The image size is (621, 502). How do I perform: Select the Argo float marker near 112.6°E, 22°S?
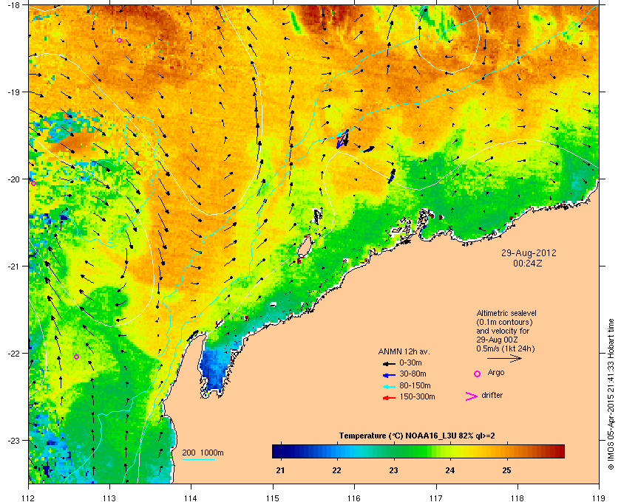click(x=76, y=357)
